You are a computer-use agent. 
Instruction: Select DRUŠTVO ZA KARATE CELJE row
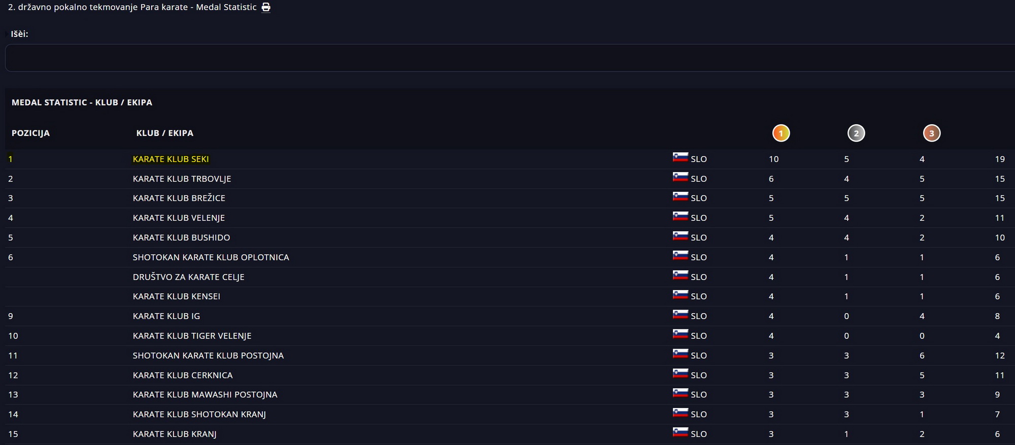(x=188, y=277)
